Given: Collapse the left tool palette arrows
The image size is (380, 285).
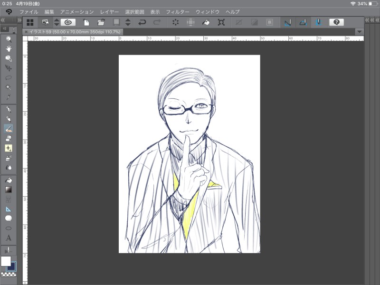Looking at the screenshot, I should 3,20.
